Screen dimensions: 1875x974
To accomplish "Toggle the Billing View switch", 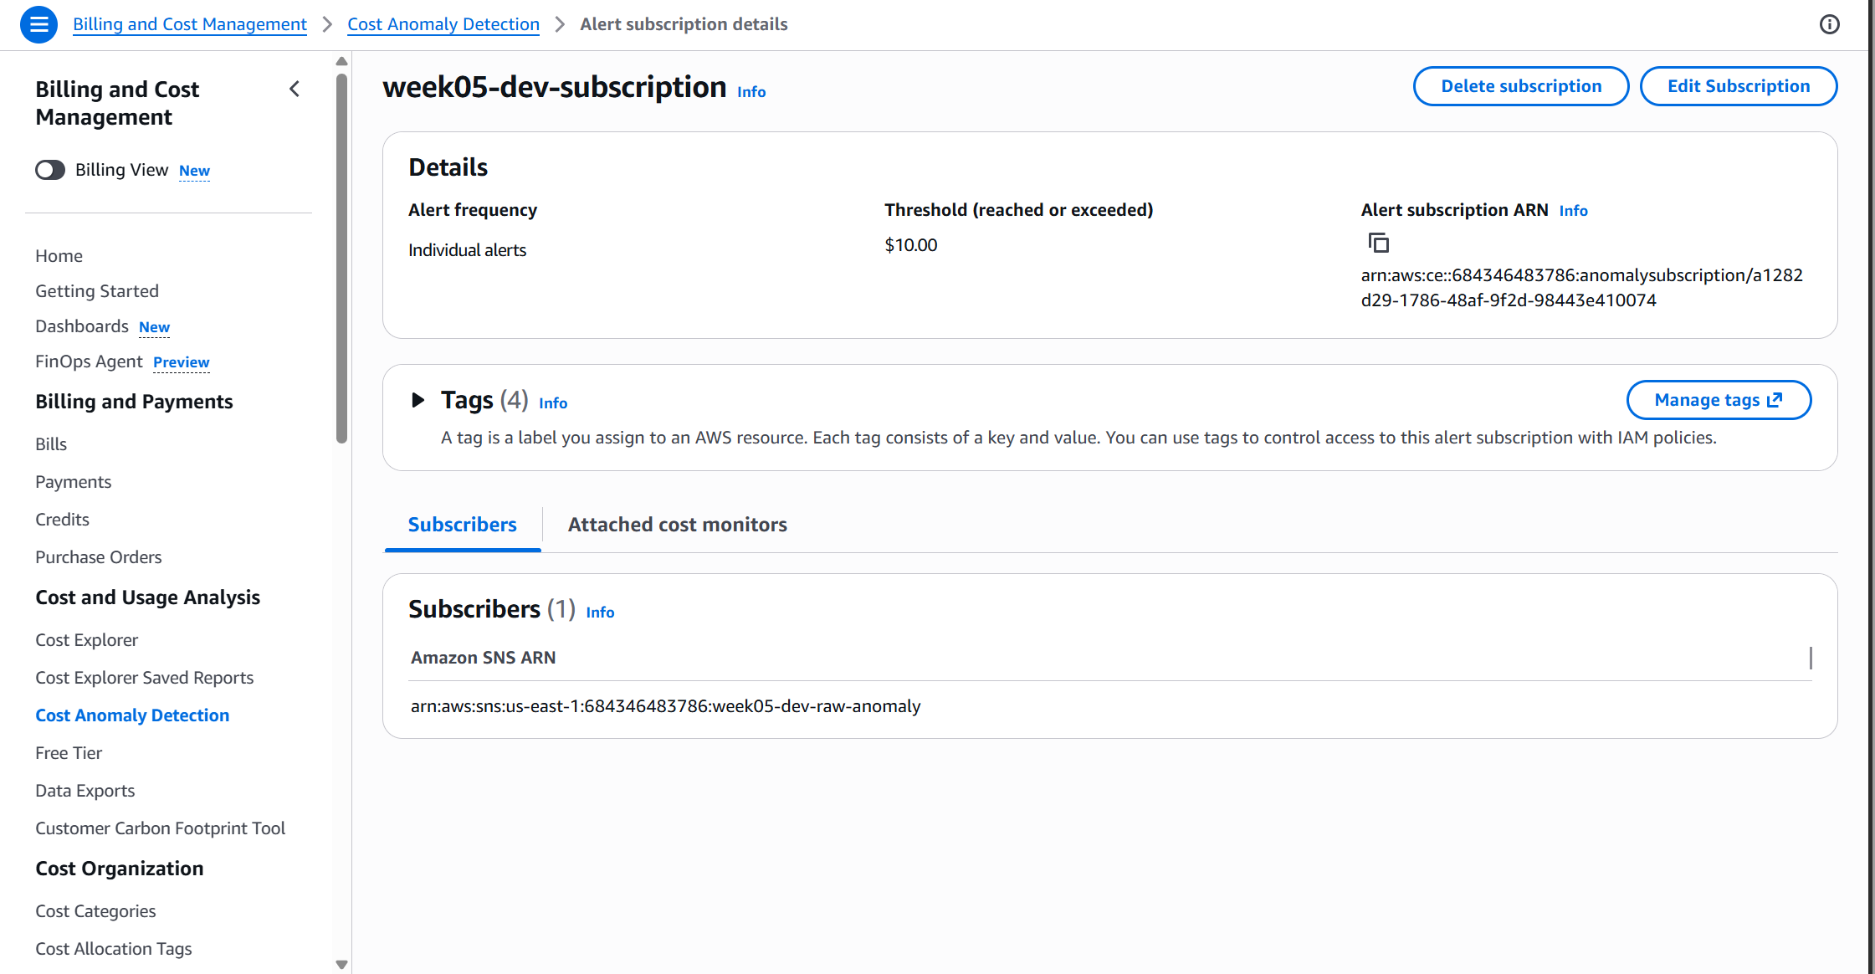I will (x=50, y=170).
